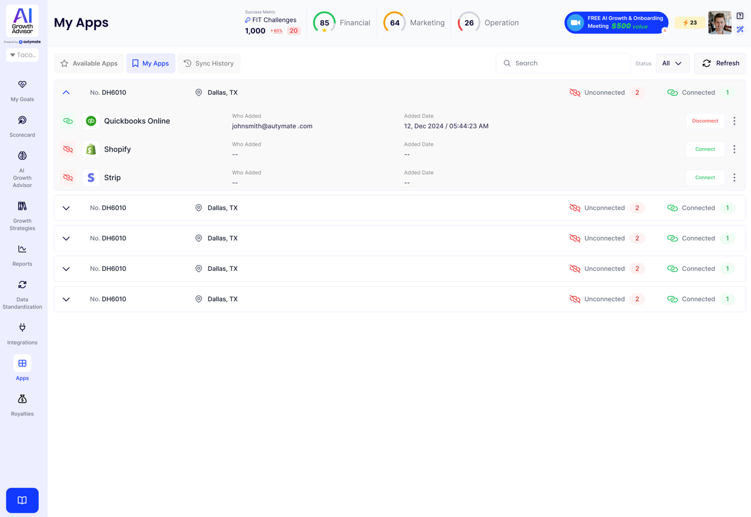Switch to the Sync History tab
This screenshot has width=751, height=517.
pos(208,63)
